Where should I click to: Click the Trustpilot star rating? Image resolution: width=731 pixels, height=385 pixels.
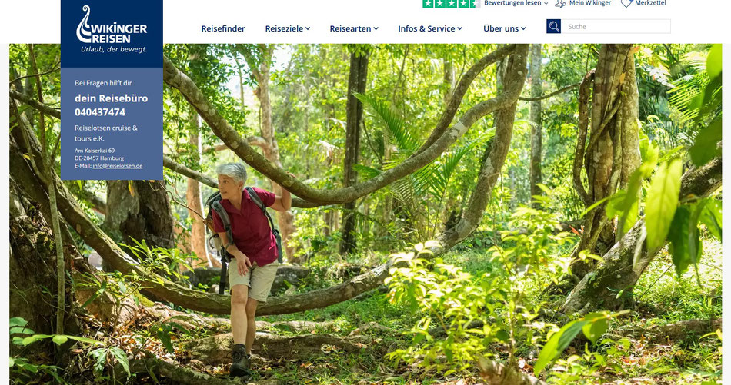[451, 4]
